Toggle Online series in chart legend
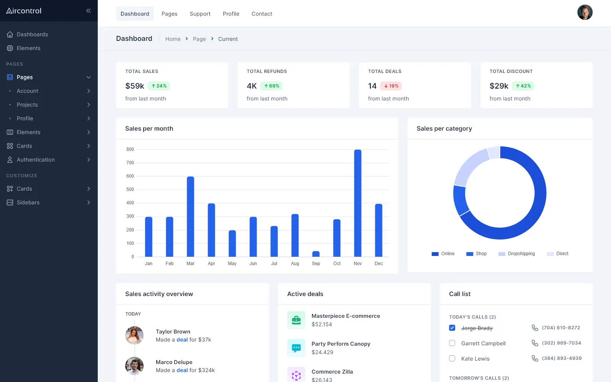The height and width of the screenshot is (382, 611). (x=443, y=254)
